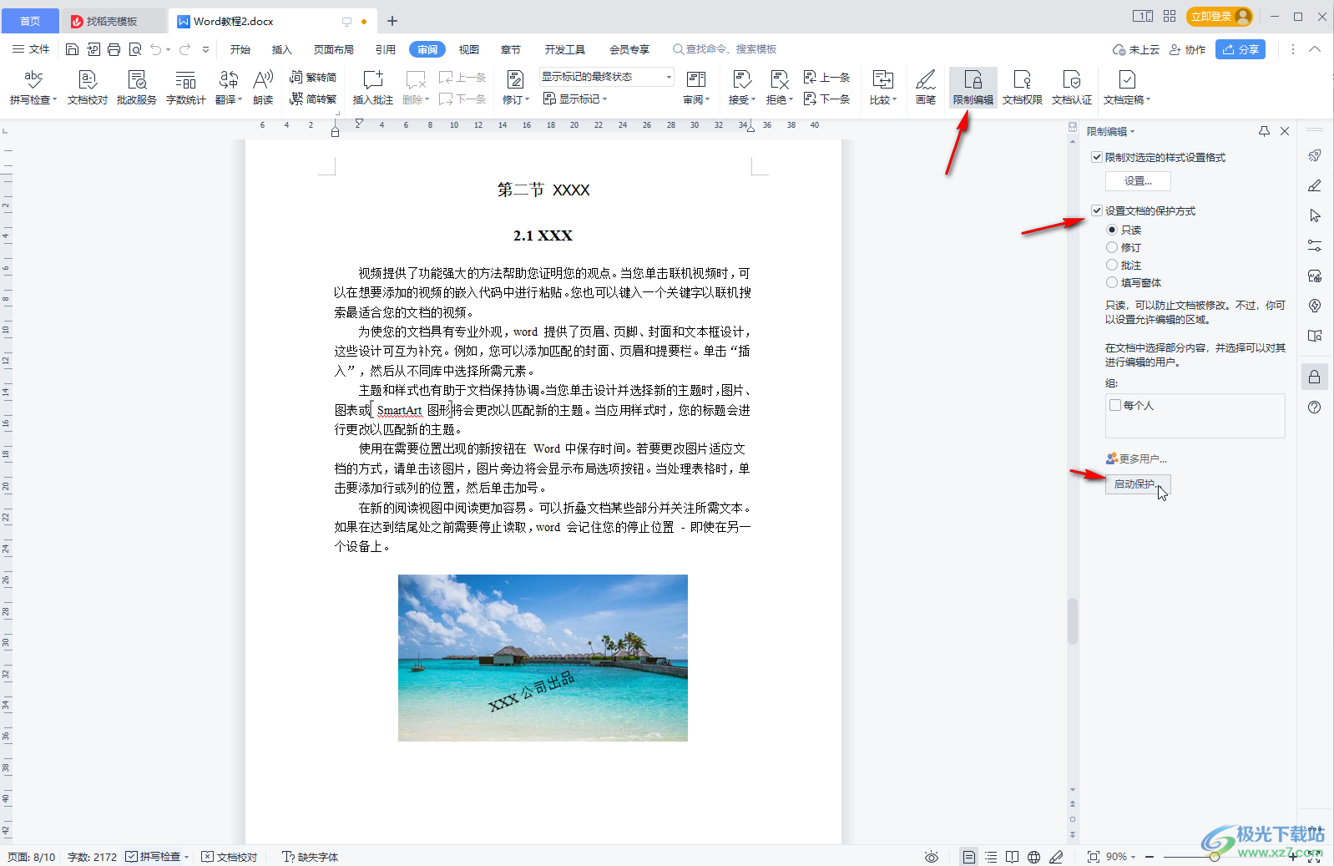Click the 分享 share button
Viewport: 1334px width, 866px height.
pos(1241,49)
